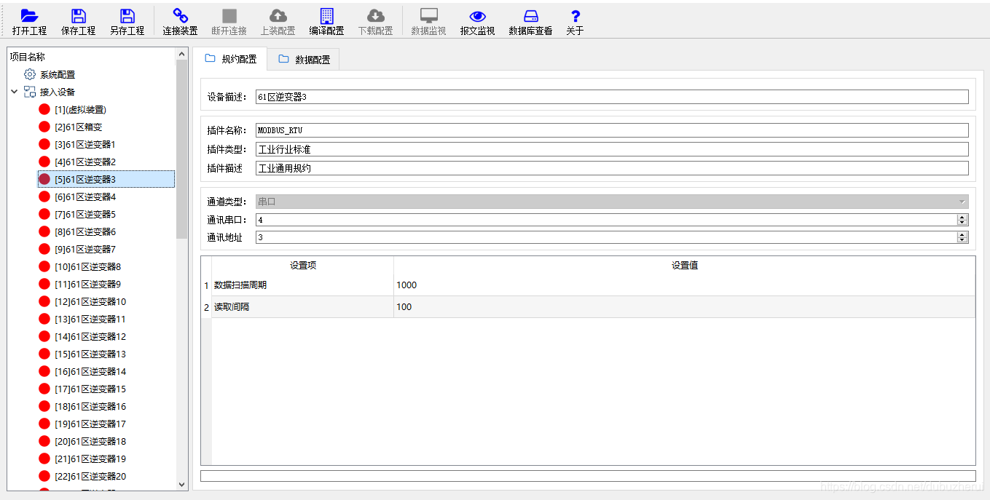Open project via 打开工程 toolbar icon
This screenshot has width=990, height=500.
29,15
